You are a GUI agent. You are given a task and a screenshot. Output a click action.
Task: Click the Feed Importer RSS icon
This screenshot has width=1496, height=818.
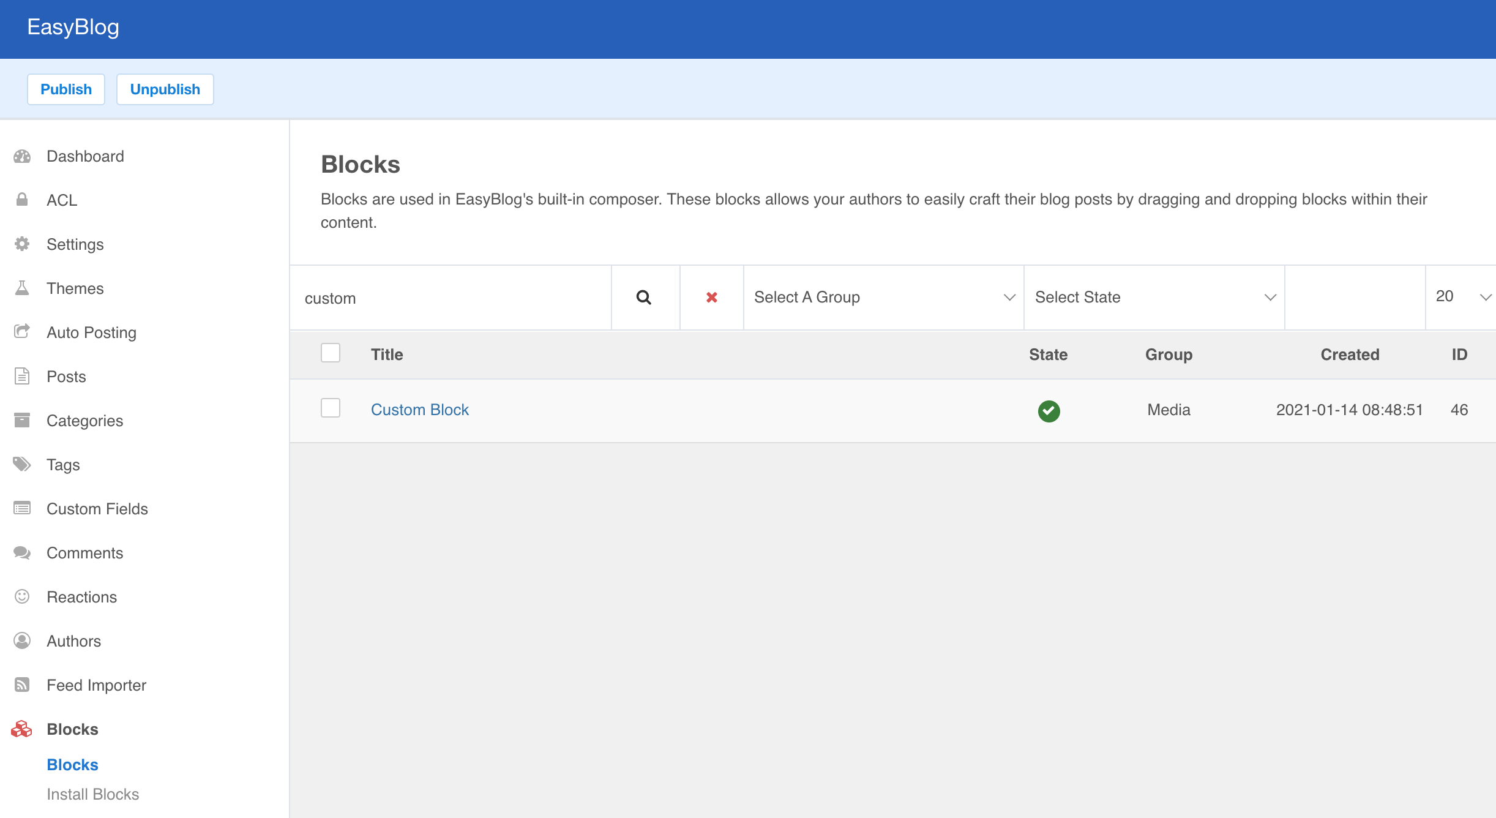pos(22,685)
